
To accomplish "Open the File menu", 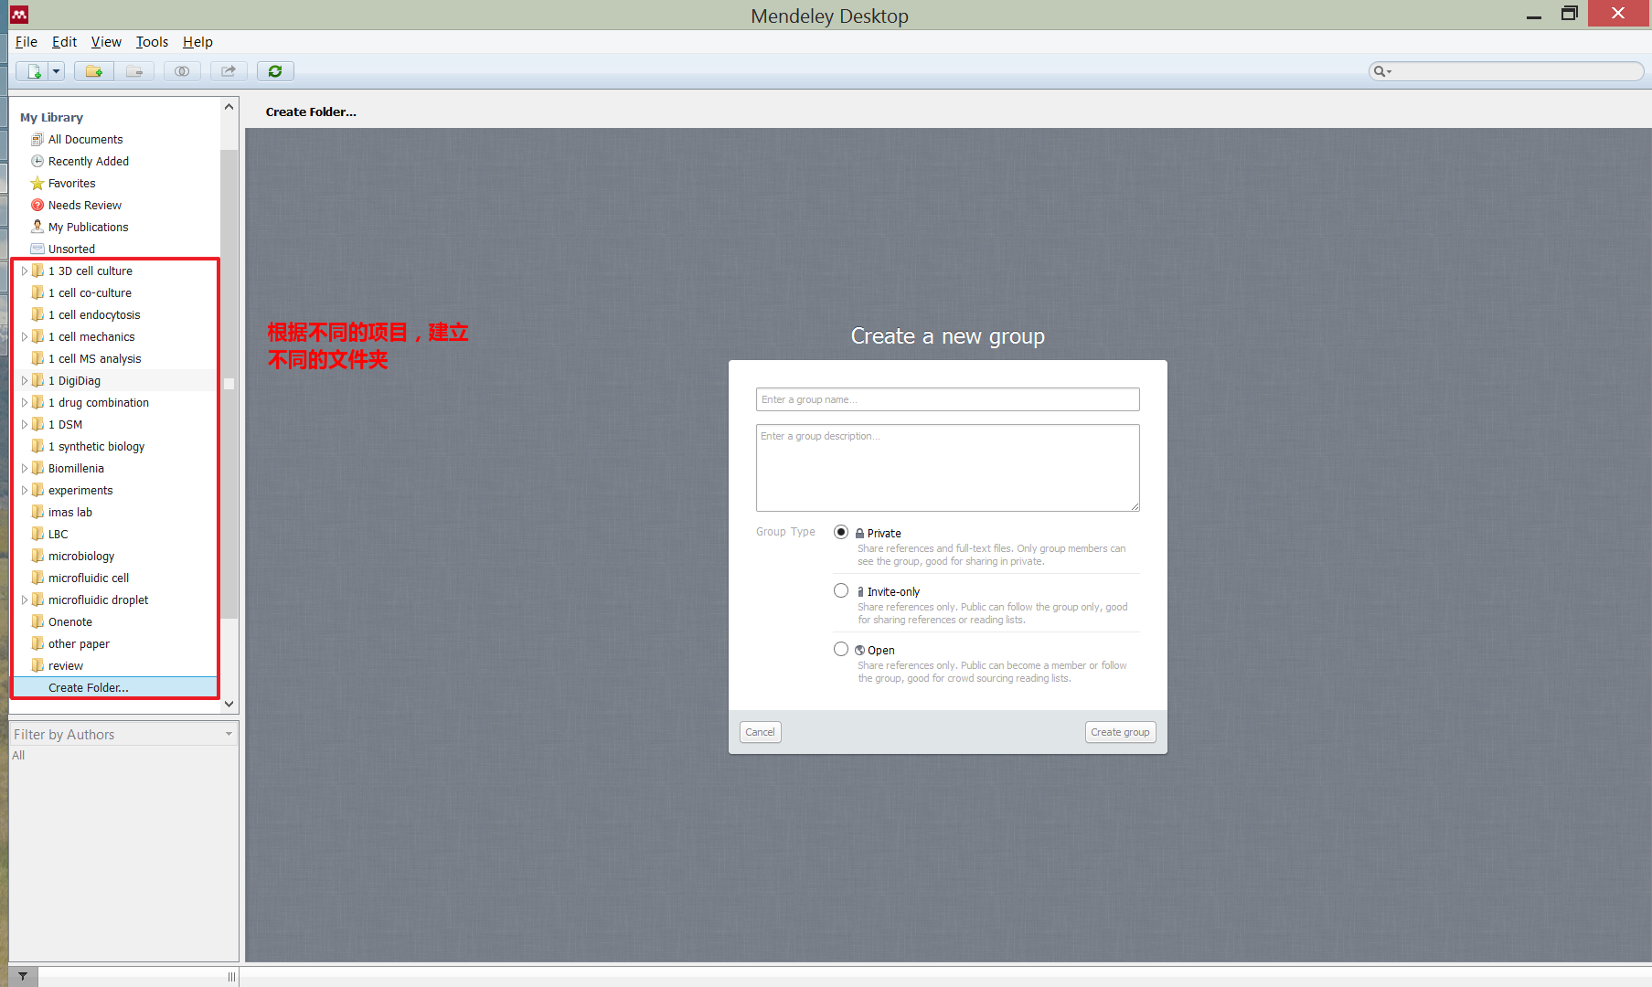I will point(27,42).
